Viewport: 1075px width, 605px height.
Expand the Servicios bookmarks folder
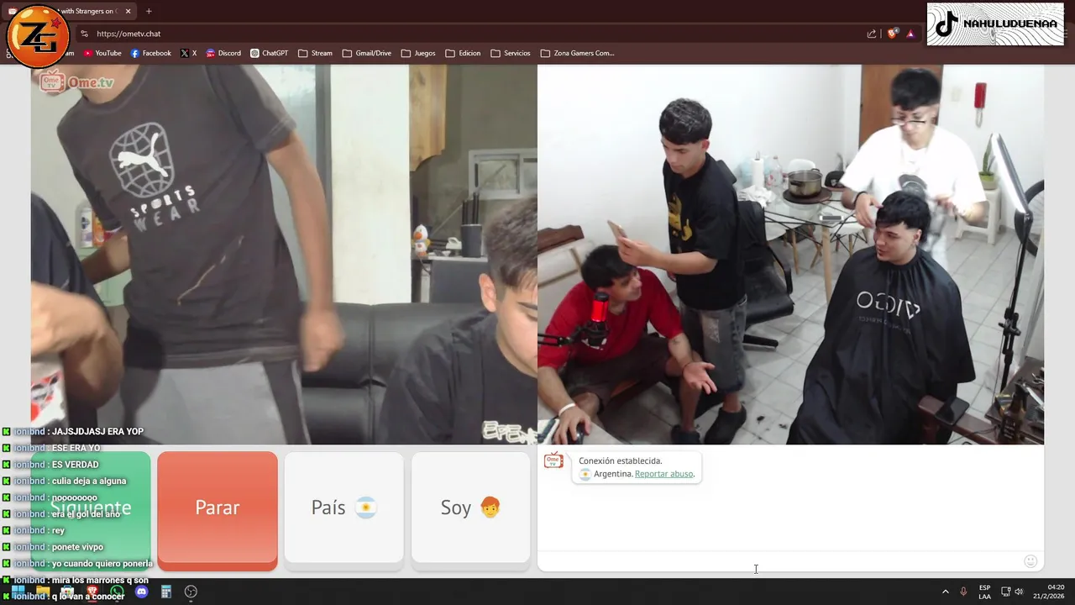pos(511,53)
